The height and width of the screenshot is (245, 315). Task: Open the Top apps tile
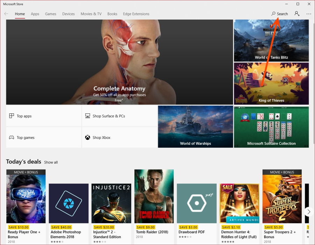tap(44, 116)
